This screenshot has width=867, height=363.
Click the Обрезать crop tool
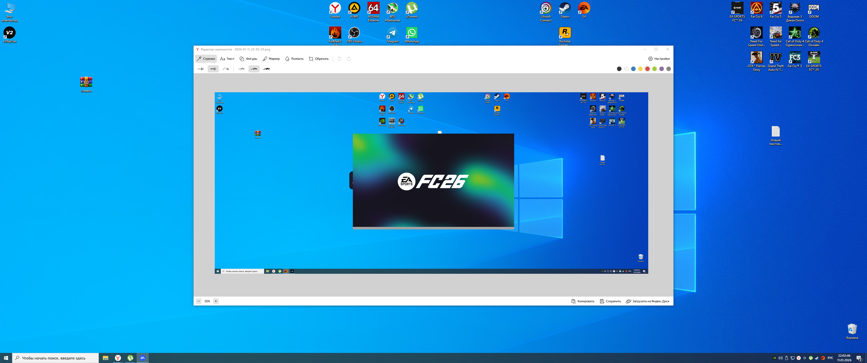point(319,58)
